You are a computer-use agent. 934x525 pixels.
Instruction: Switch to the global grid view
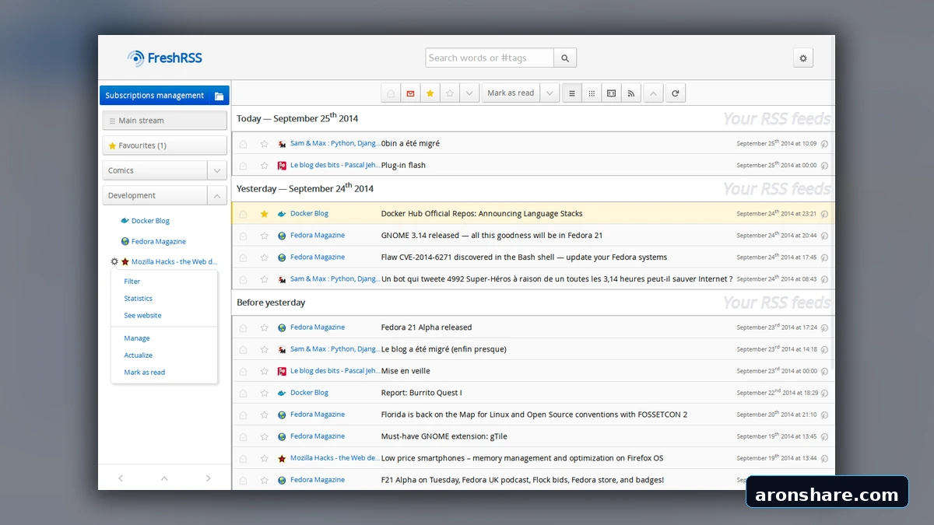(592, 93)
